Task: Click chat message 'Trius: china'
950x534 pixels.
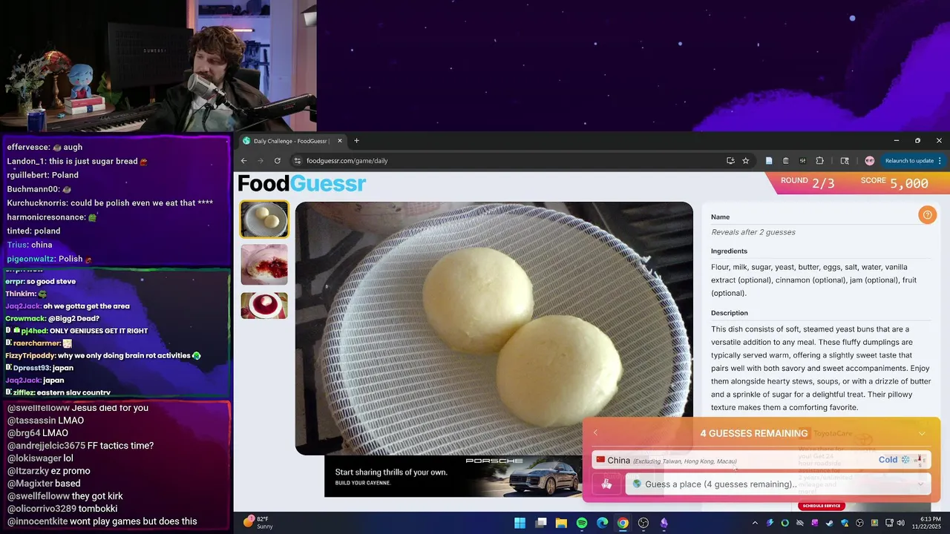Action: (x=30, y=245)
